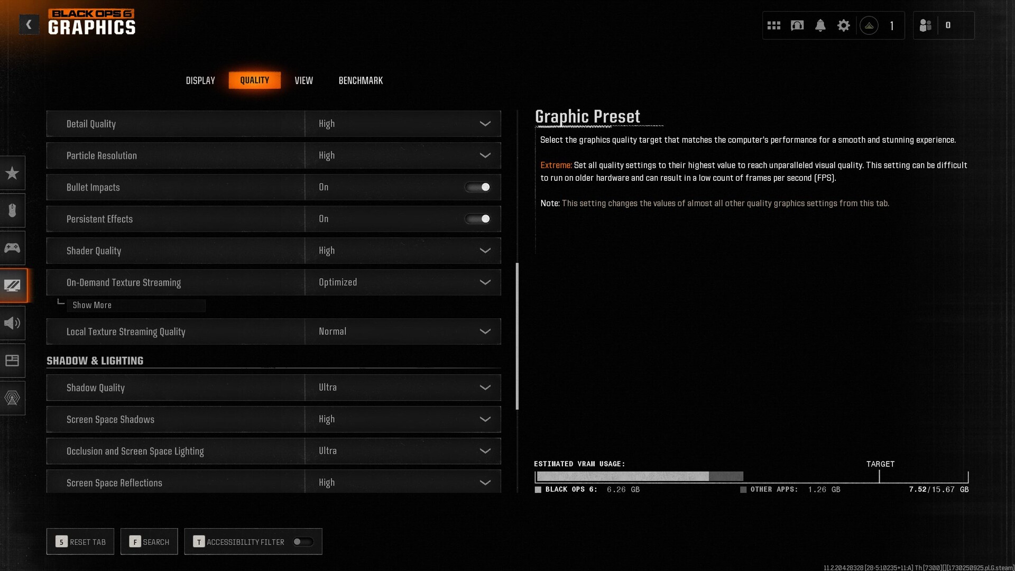Open mouse and keyboard settings icon

coord(12,210)
